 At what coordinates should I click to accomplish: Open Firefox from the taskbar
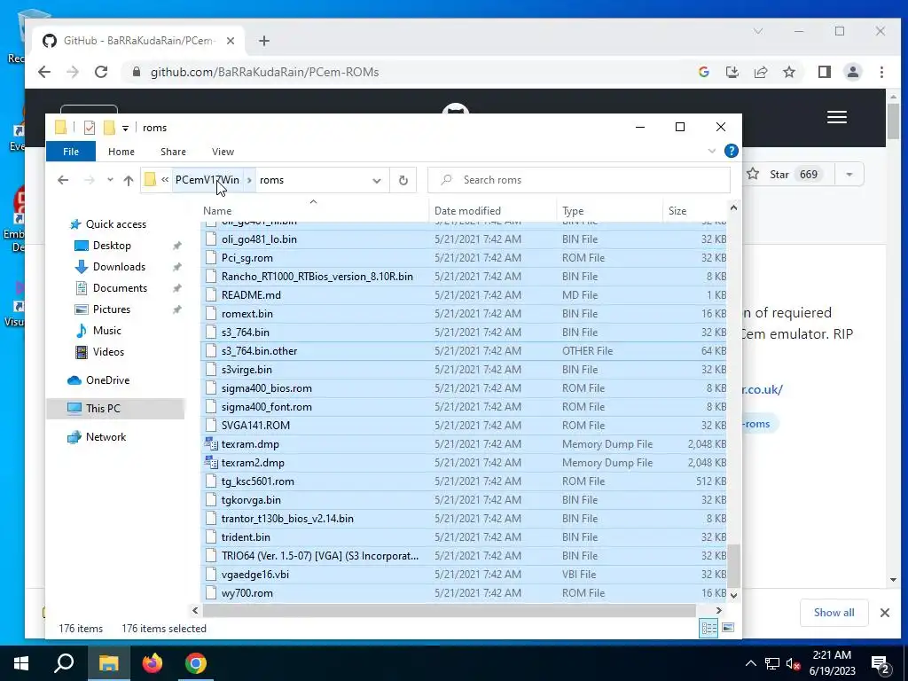coord(153,663)
